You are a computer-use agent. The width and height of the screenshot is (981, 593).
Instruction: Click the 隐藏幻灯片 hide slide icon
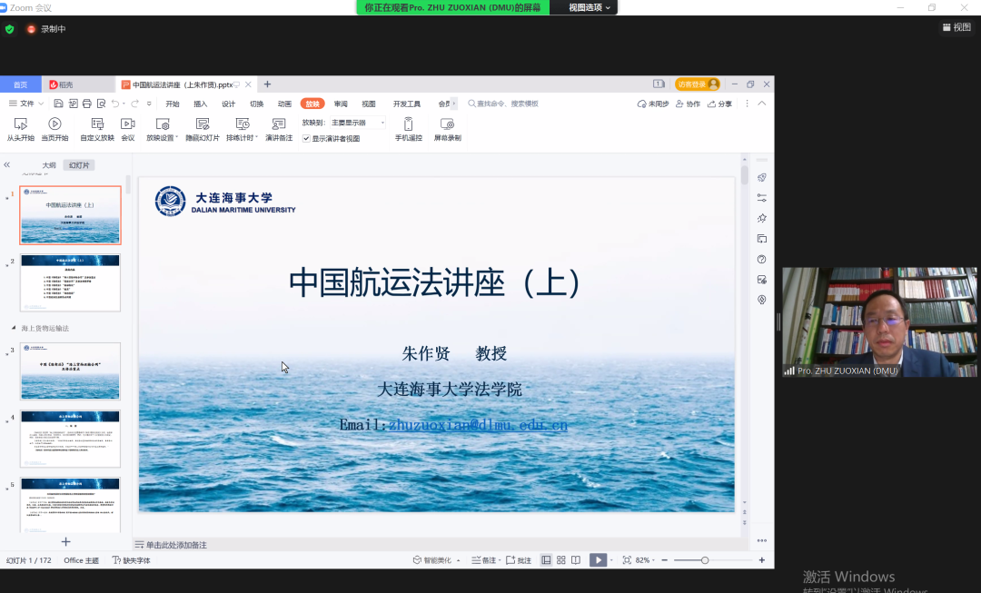coord(203,124)
